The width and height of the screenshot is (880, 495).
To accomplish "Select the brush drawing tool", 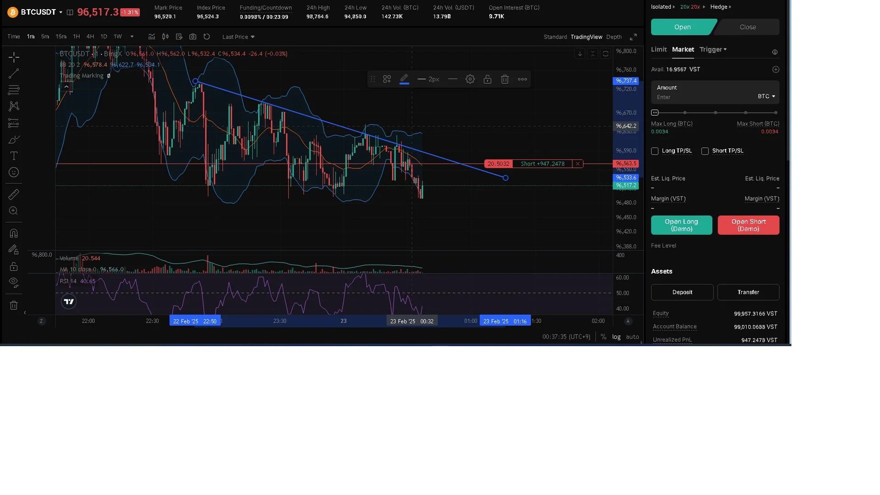I will click(14, 139).
